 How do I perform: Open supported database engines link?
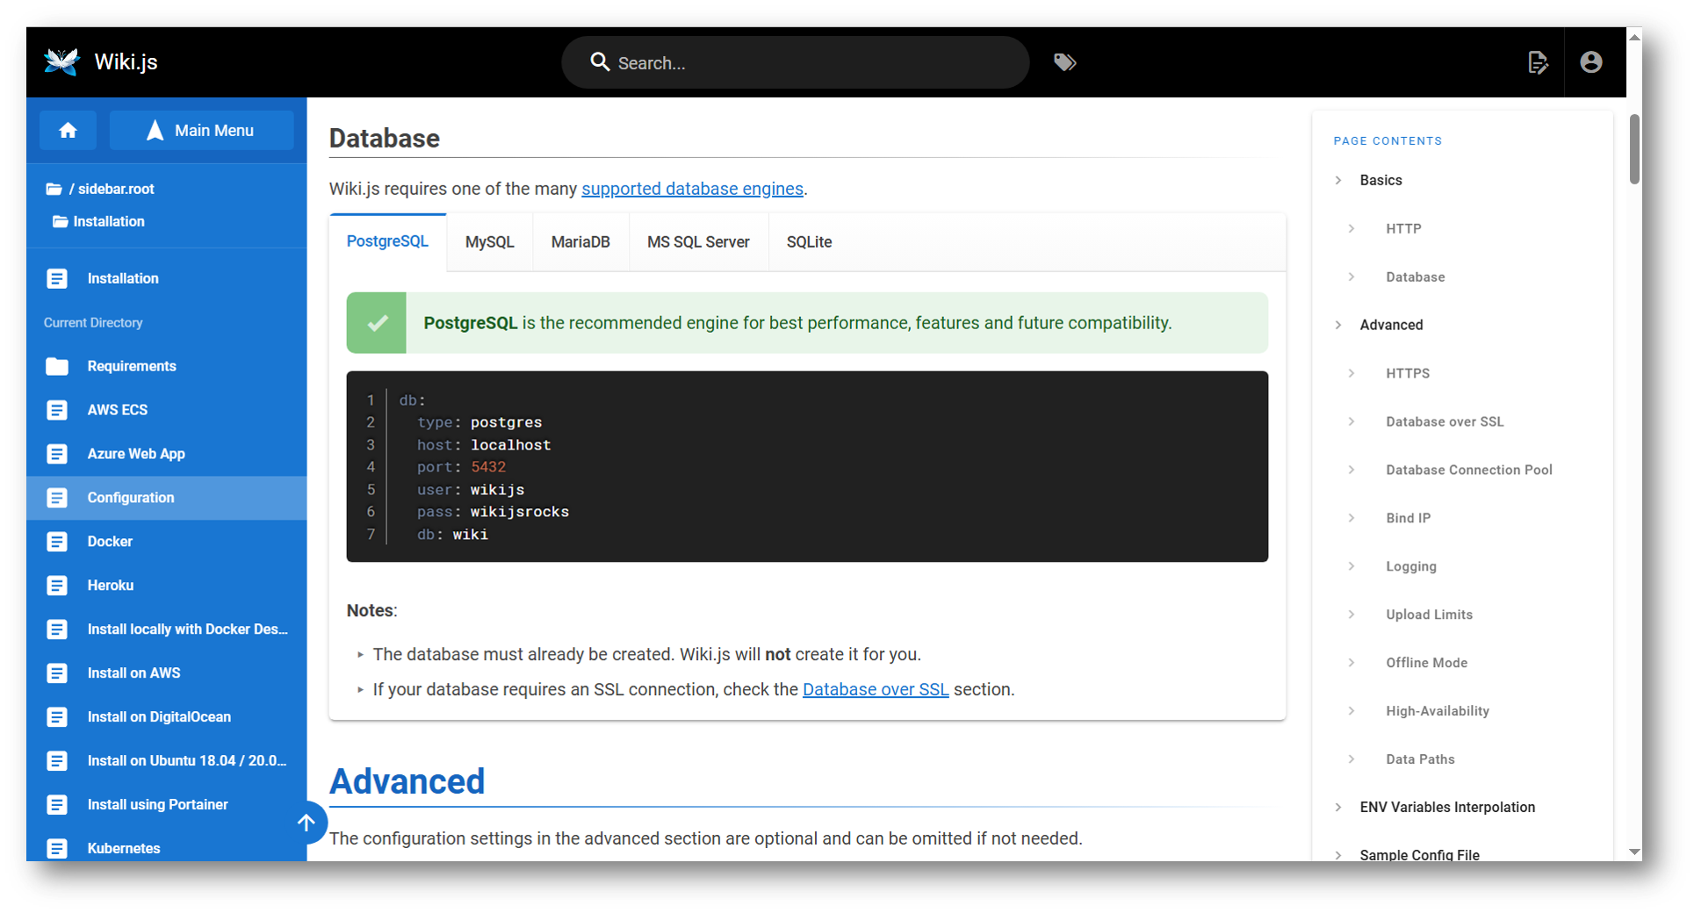click(692, 189)
